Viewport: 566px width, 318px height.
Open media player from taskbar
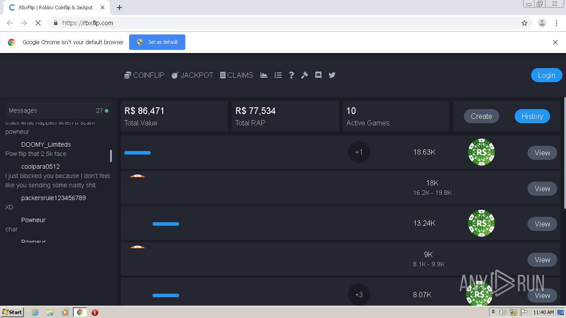[65, 312]
